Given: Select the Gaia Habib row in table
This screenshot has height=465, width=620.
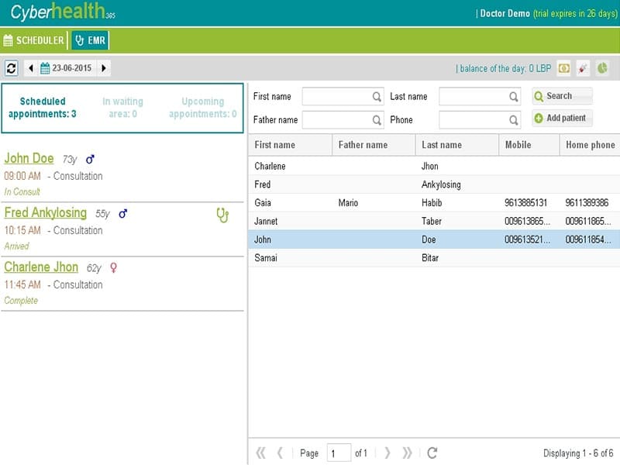Looking at the screenshot, I should coord(434,203).
